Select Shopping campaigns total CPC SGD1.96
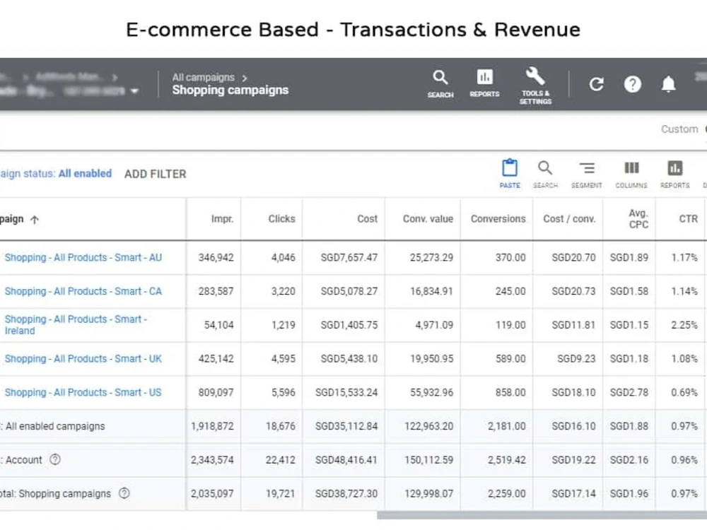Screen dimensions: 707x530 pyautogui.click(x=629, y=494)
